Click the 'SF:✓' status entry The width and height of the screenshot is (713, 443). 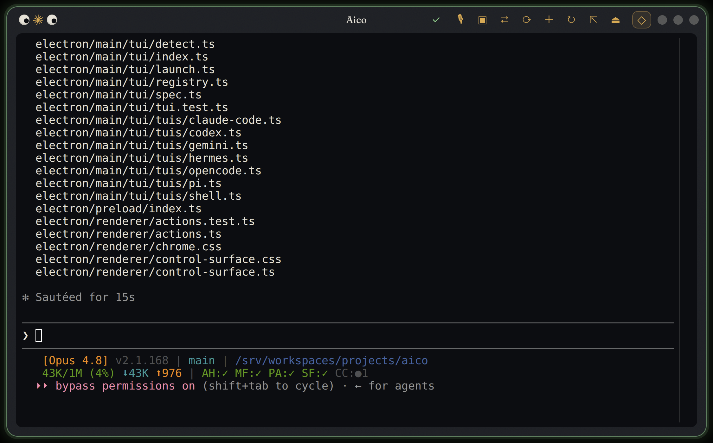coord(315,373)
